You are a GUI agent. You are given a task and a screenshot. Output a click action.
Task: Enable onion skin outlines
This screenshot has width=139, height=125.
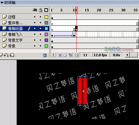point(64,55)
